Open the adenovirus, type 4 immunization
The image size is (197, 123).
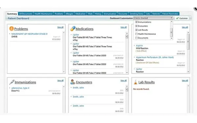click(20, 88)
